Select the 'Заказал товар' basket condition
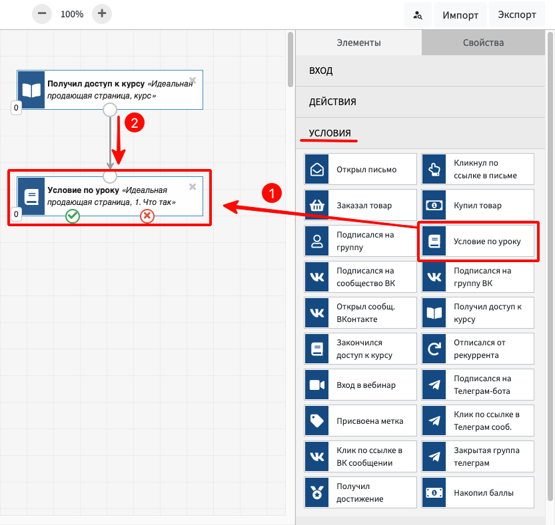The width and height of the screenshot is (555, 525). click(360, 206)
